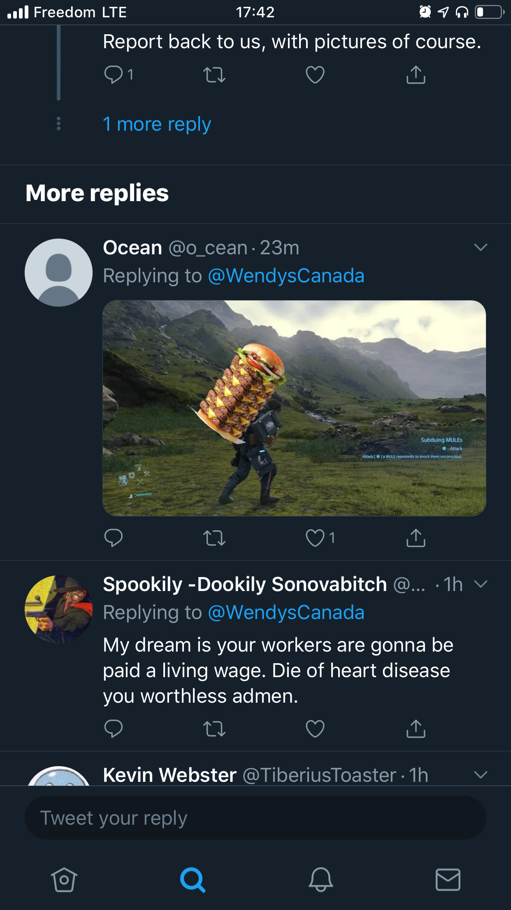
Task: Retweet Spookily-Dookily's living wage reply
Action: pyautogui.click(x=214, y=729)
